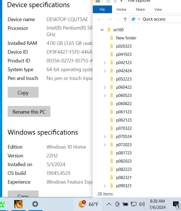
Task: Expand the address bar chevron before Quick access
Action: pos(139,19)
